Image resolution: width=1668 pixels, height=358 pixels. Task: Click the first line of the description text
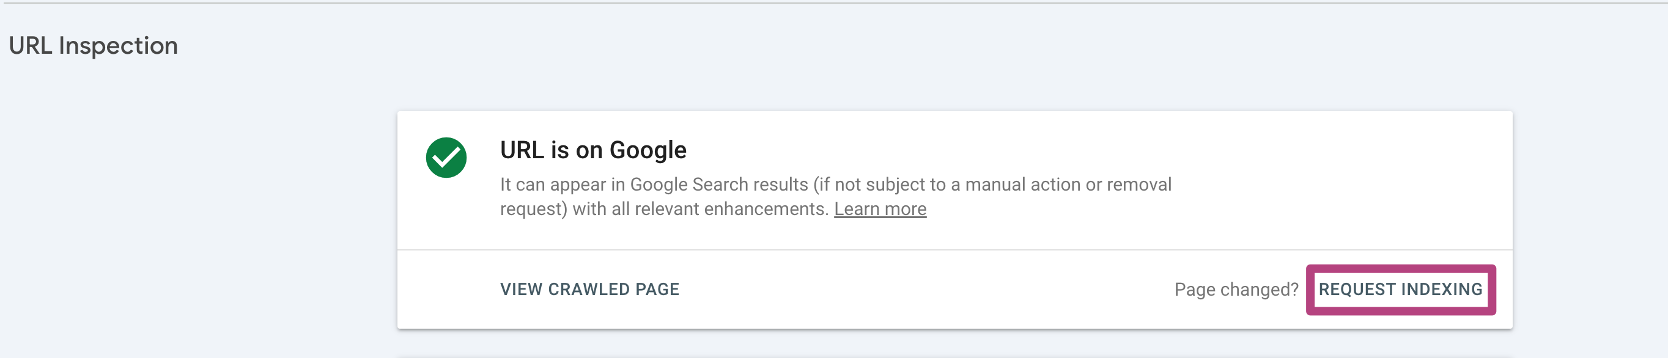[x=835, y=184]
